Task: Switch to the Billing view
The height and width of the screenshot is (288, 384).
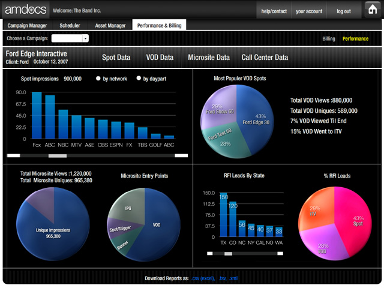Action: click(329, 38)
